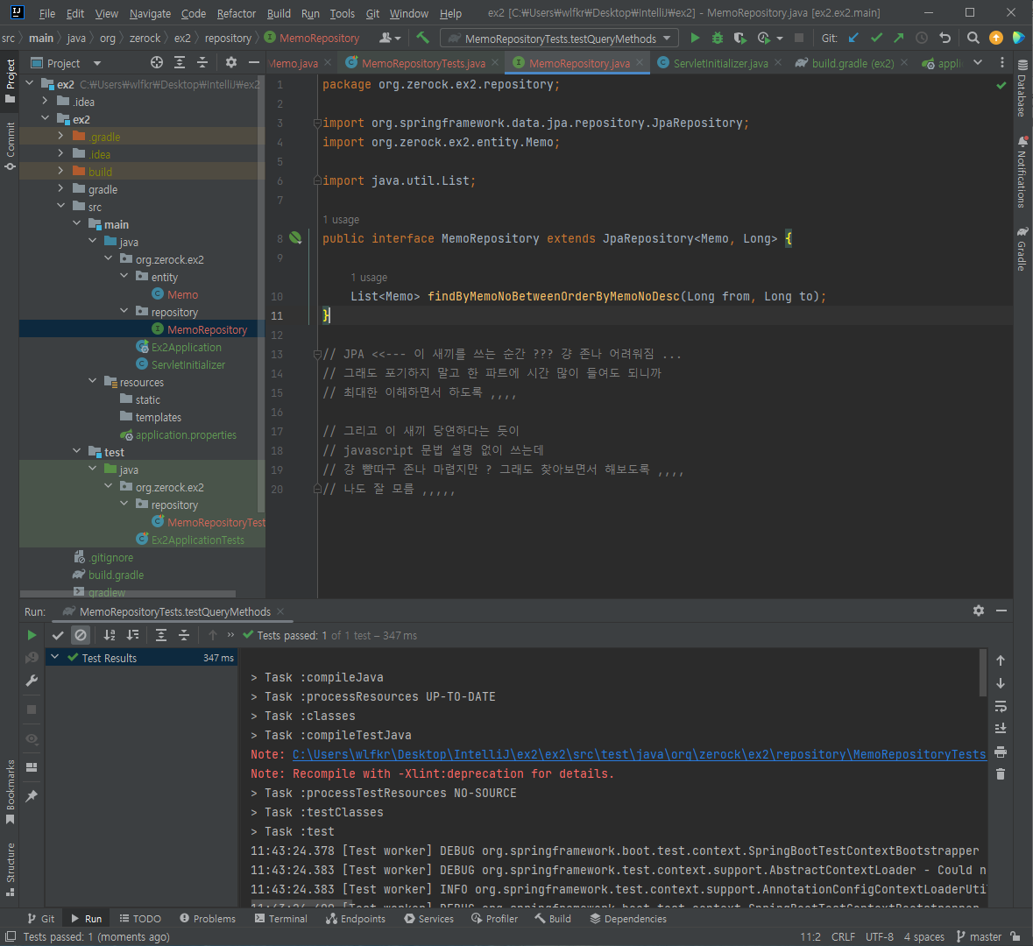Toggle scroll to end of console
The height and width of the screenshot is (946, 1033).
[x=1001, y=729]
